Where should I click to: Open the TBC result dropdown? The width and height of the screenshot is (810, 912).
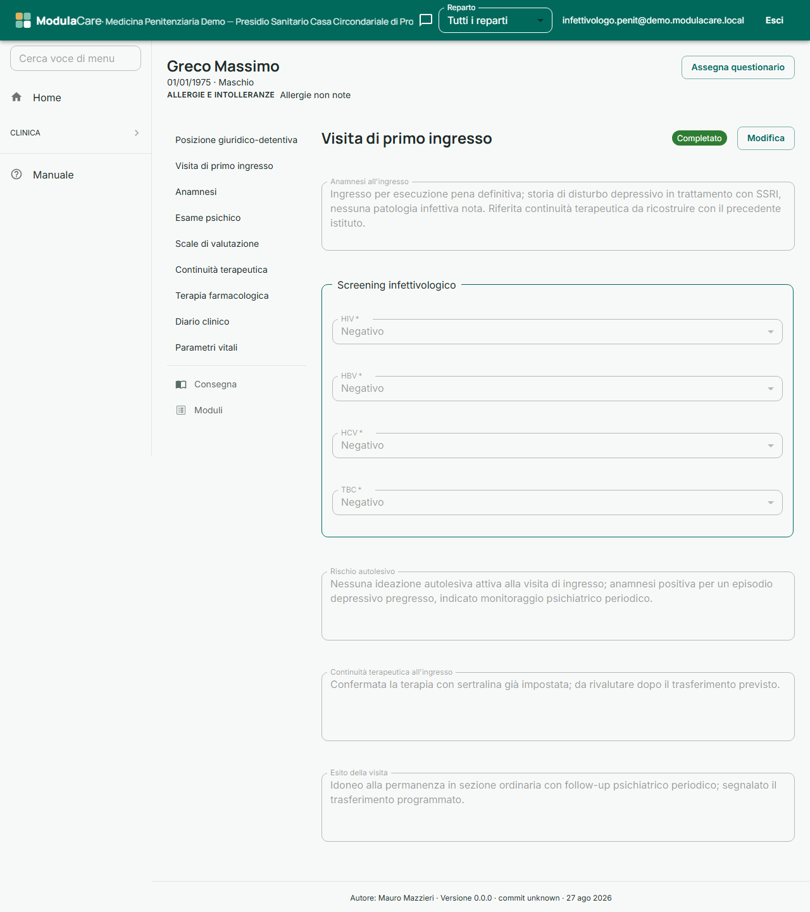[557, 503]
